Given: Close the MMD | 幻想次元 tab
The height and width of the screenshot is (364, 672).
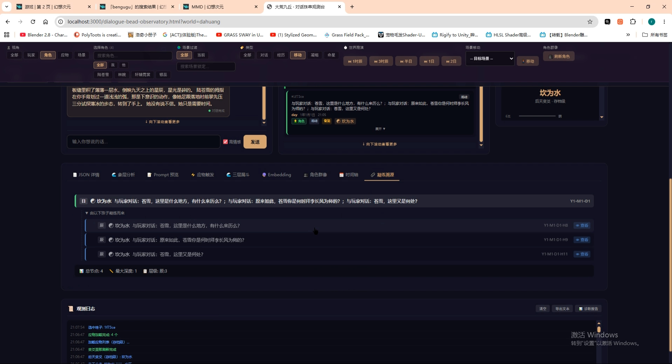Looking at the screenshot, I should click(256, 7).
